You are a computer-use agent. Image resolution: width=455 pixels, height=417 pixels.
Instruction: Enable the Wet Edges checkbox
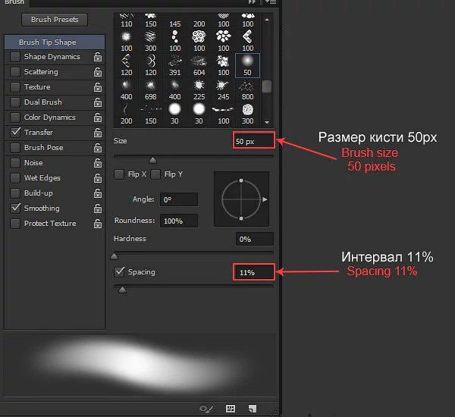15,178
